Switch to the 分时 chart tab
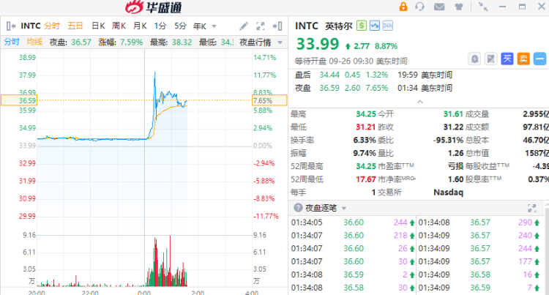Viewport: 549px width, 295px height. click(x=52, y=26)
